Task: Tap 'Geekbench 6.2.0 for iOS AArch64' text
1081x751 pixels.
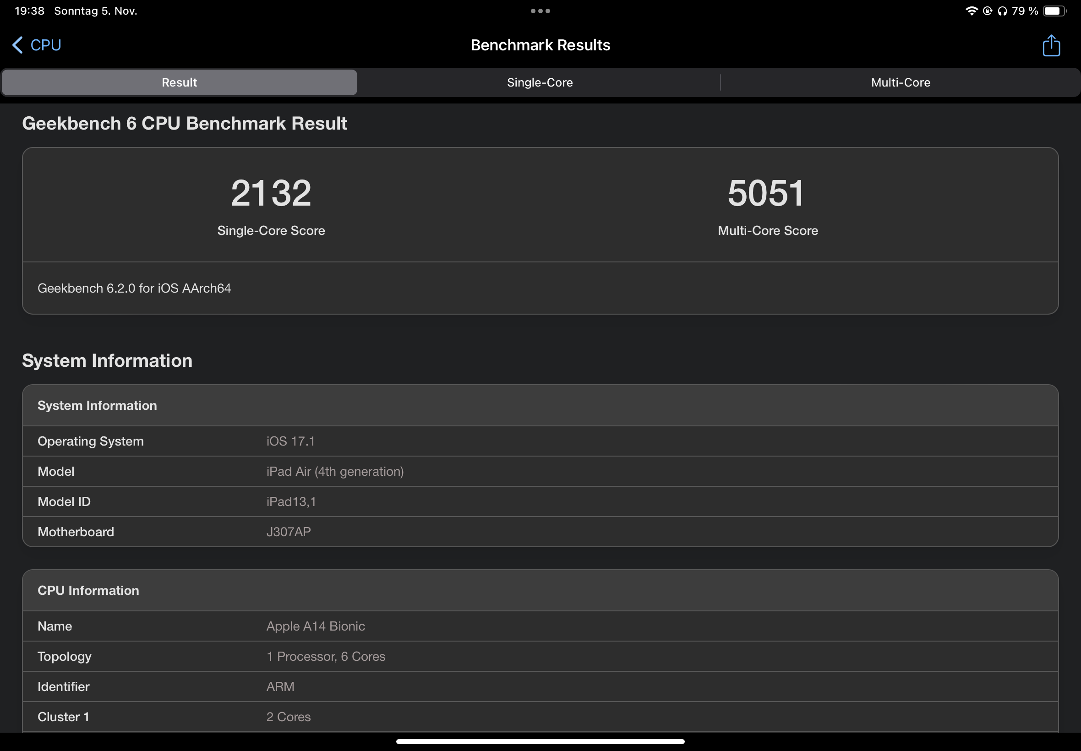Action: click(134, 288)
